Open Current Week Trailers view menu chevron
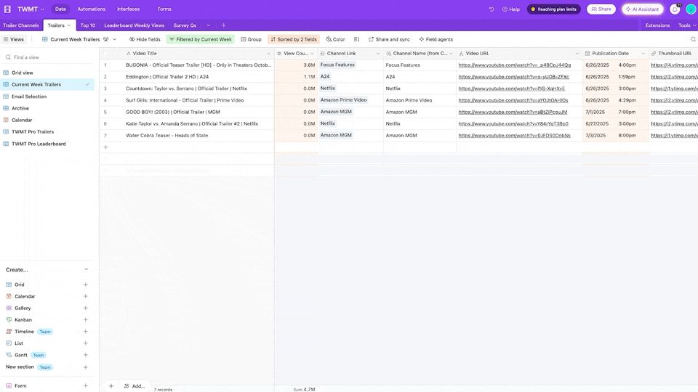Viewport: 698px width, 392px height. coord(114,39)
